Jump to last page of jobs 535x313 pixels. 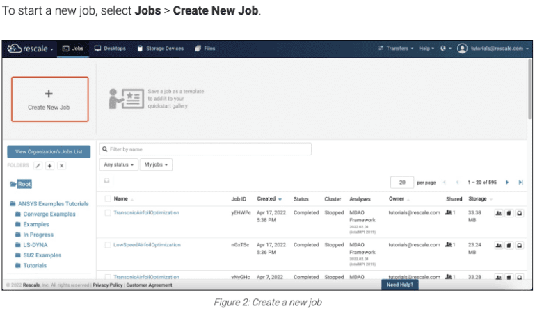click(x=520, y=183)
